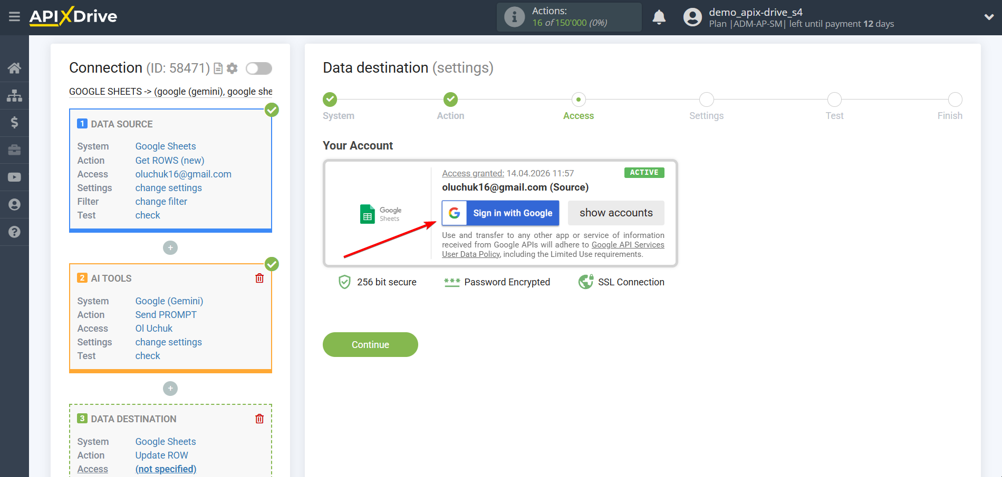Open the connections scheme icon in the sidebar
1002x477 pixels.
click(x=14, y=95)
